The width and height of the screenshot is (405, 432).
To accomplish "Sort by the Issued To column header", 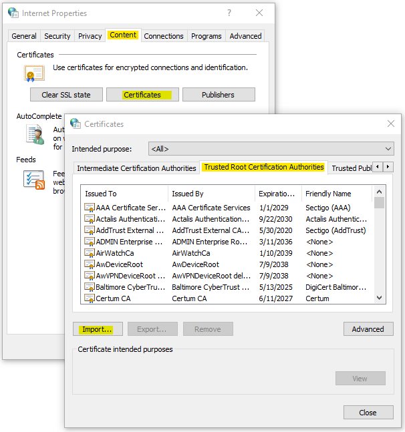I will tap(124, 194).
